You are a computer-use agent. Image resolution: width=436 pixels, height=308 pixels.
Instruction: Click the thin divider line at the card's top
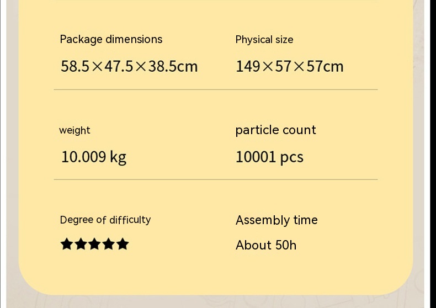215,2
